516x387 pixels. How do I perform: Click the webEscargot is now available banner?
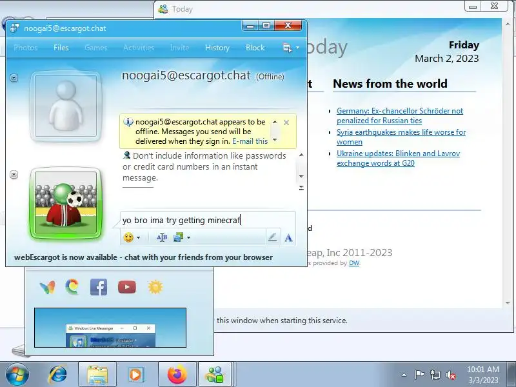pyautogui.click(x=143, y=257)
